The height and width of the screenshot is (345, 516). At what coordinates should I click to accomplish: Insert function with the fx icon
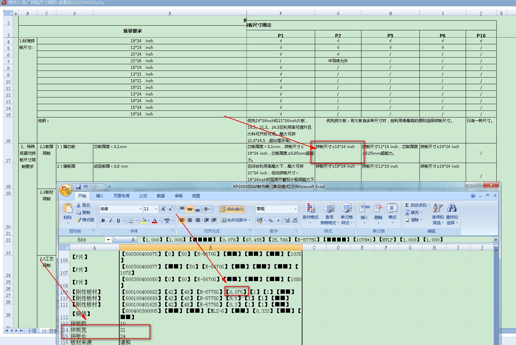(x=133, y=240)
